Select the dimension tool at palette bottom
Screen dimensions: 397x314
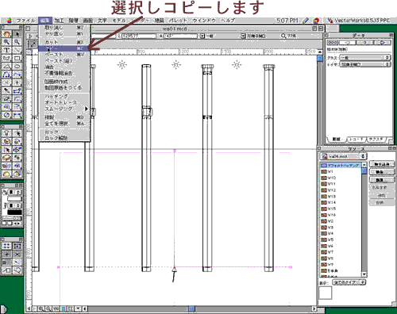point(17,115)
